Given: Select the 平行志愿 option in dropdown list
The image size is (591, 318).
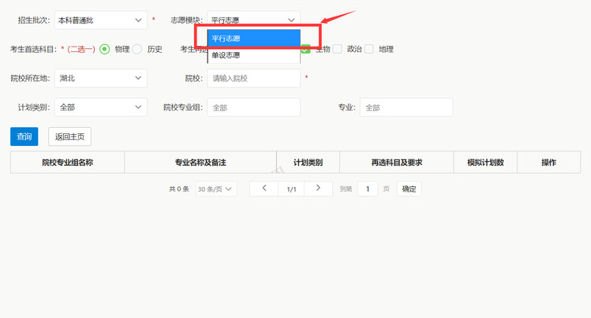Looking at the screenshot, I should pyautogui.click(x=253, y=38).
